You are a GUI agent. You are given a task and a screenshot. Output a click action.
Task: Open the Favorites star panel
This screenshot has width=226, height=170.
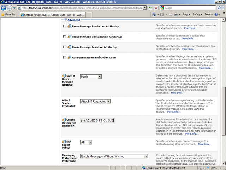[x=9, y=15]
